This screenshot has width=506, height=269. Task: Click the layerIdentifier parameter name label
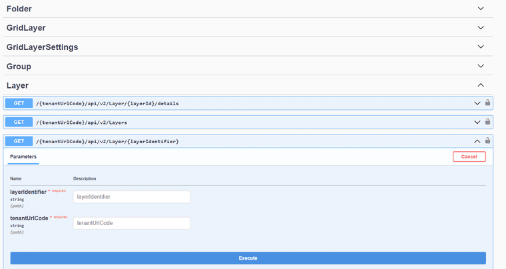click(x=28, y=192)
